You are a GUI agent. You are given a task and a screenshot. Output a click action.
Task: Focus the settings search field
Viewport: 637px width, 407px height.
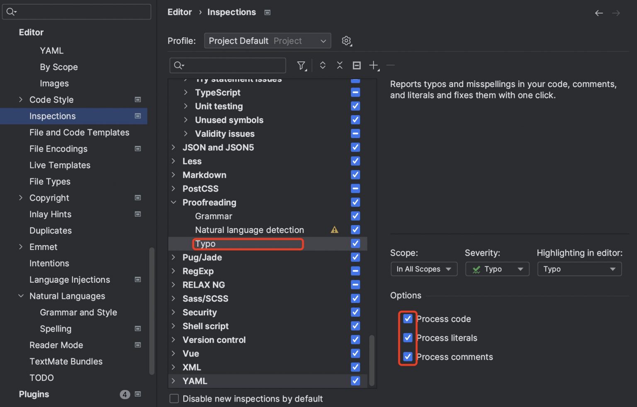[x=77, y=12]
